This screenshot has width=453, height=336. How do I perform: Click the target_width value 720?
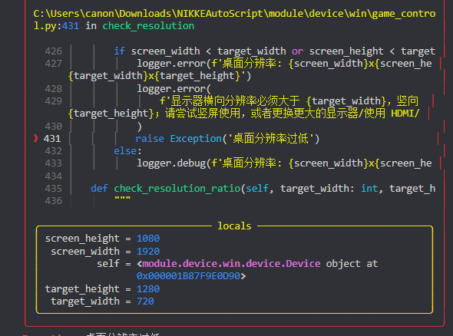coord(145,301)
